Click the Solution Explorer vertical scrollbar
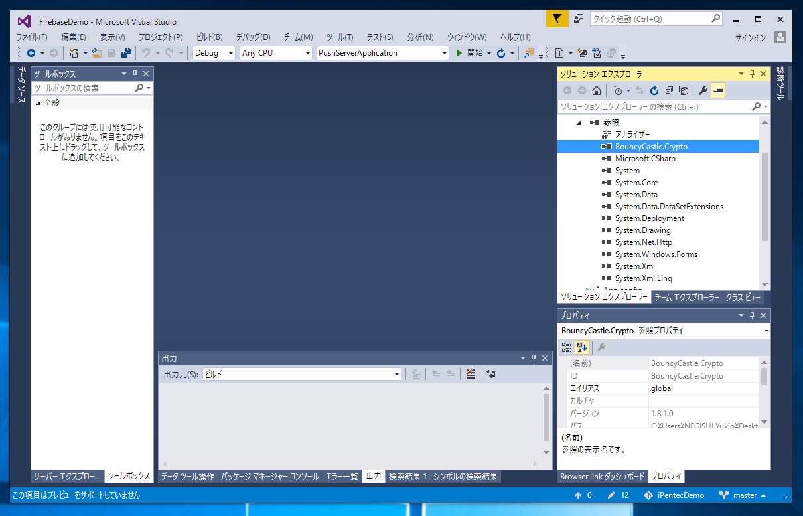This screenshot has height=516, width=803. tap(765, 203)
